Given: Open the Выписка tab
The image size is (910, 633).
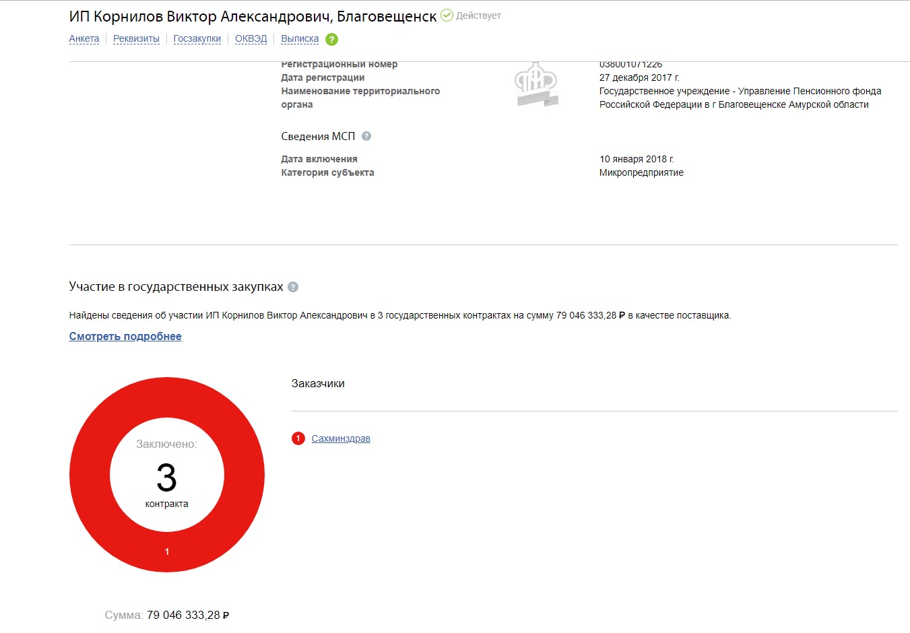Looking at the screenshot, I should 300,39.
